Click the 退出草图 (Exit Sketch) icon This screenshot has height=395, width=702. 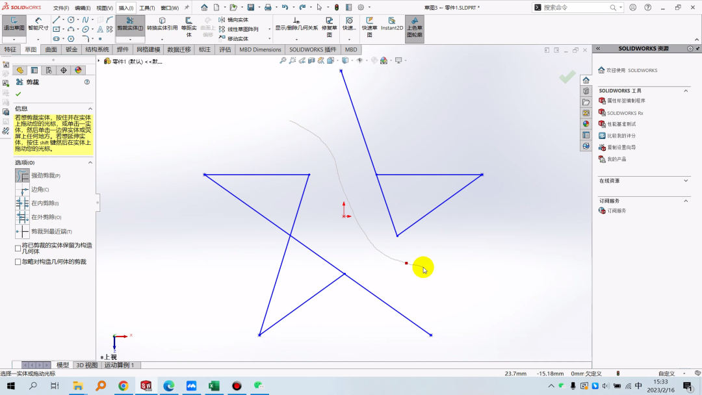coord(14,25)
